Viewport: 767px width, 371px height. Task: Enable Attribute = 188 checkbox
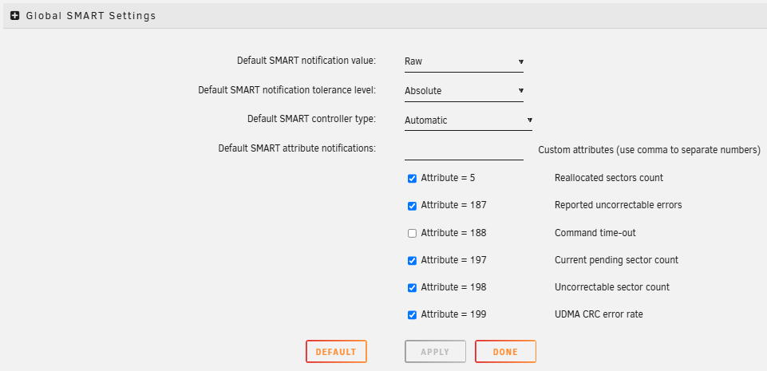(413, 233)
